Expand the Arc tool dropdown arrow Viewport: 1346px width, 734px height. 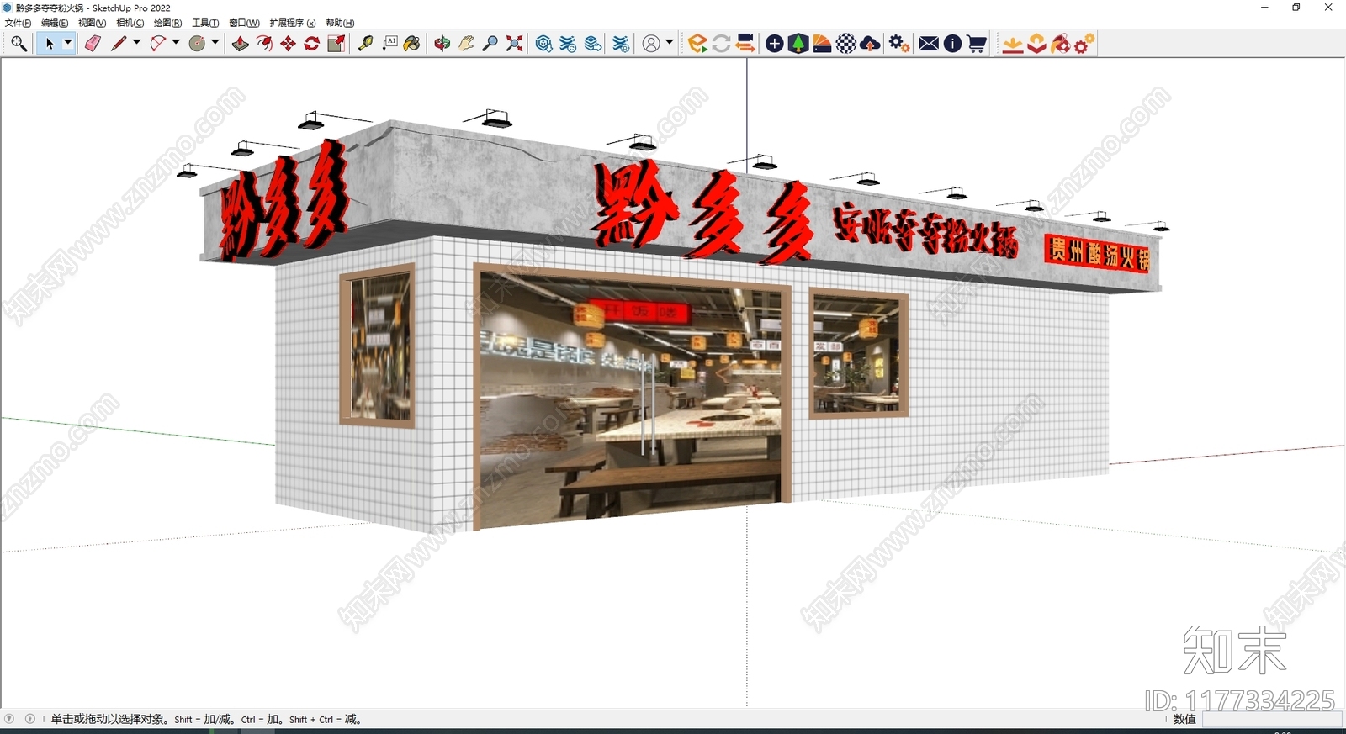(x=176, y=43)
